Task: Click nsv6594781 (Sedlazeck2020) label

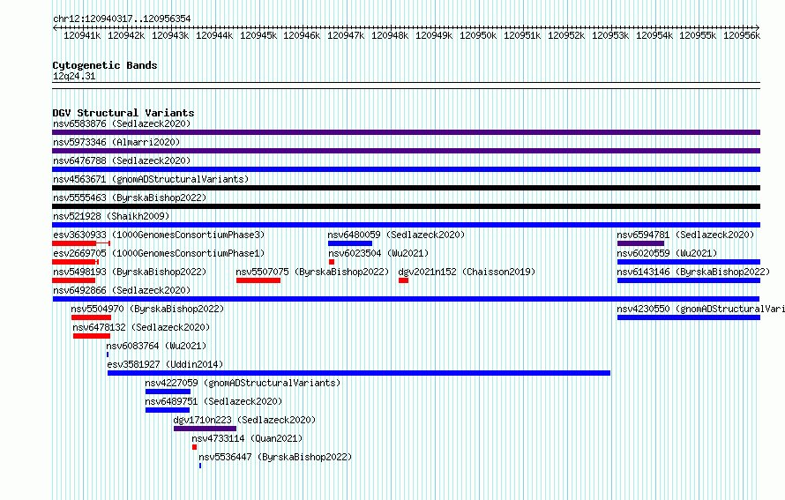Action: (685, 235)
